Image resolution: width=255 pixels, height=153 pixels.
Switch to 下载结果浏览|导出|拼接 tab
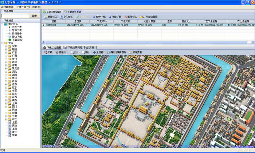click(79, 48)
